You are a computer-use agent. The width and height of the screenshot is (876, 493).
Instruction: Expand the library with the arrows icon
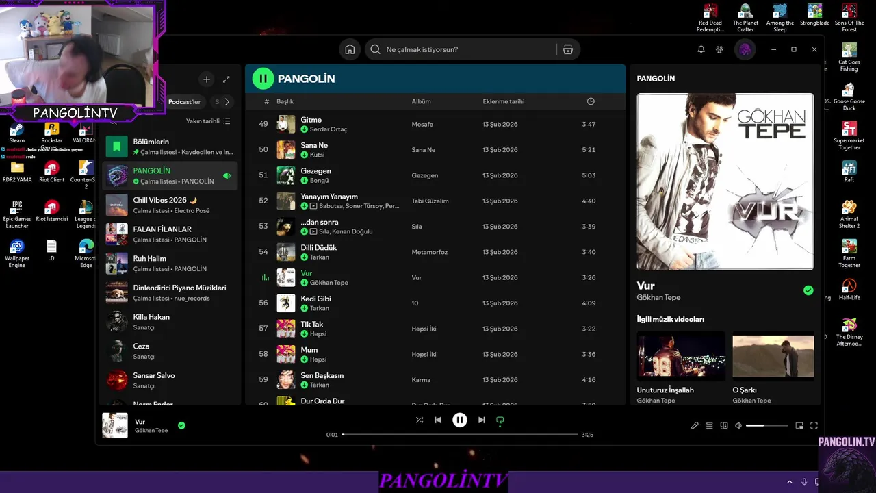coord(227,79)
